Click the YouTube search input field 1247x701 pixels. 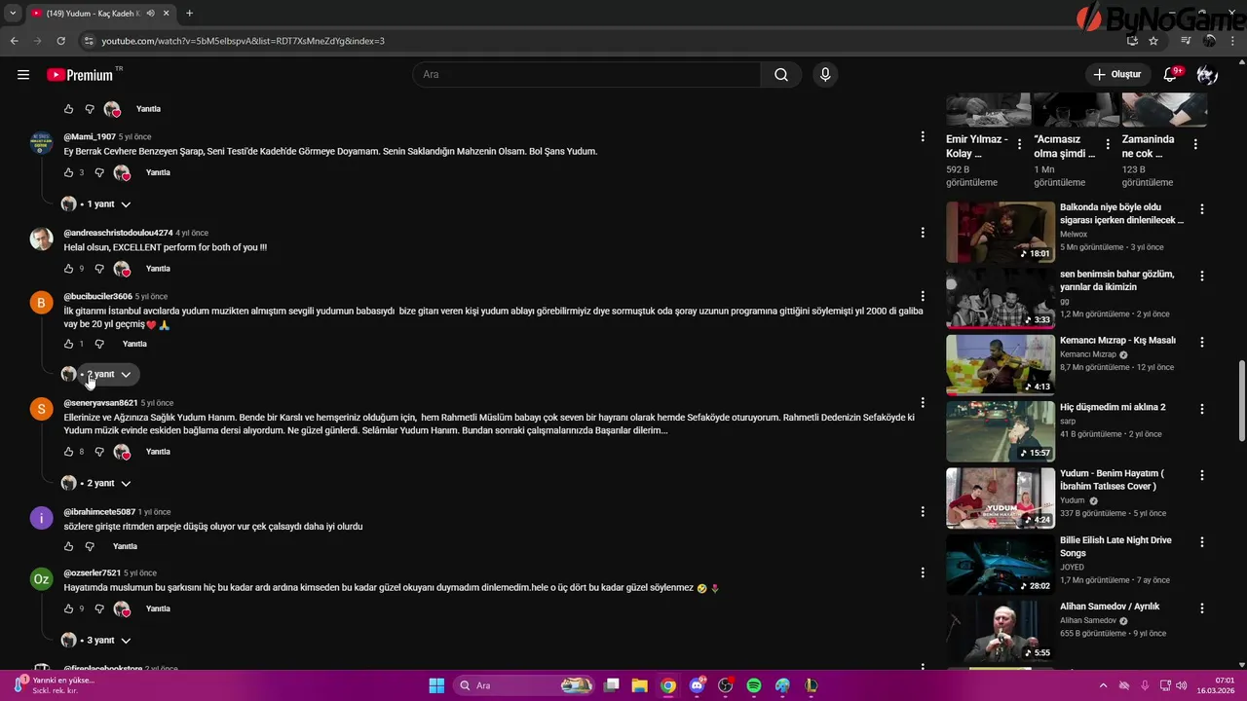click(x=587, y=75)
